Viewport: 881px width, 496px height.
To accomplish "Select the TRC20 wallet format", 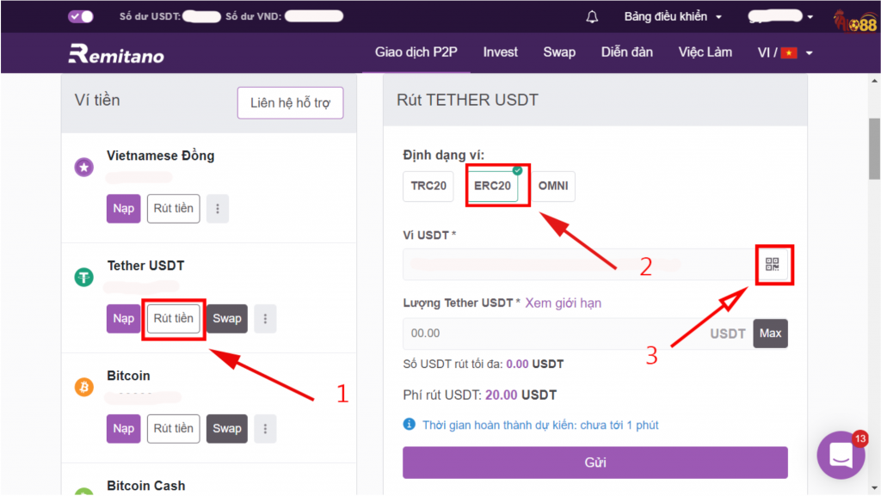I will click(428, 187).
